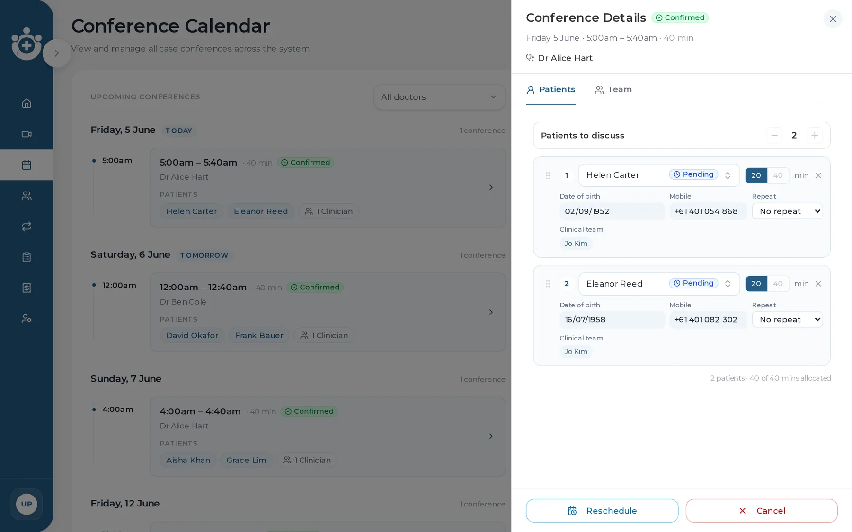Decrease patients to discuss count
The height and width of the screenshot is (532, 852).
click(x=774, y=135)
